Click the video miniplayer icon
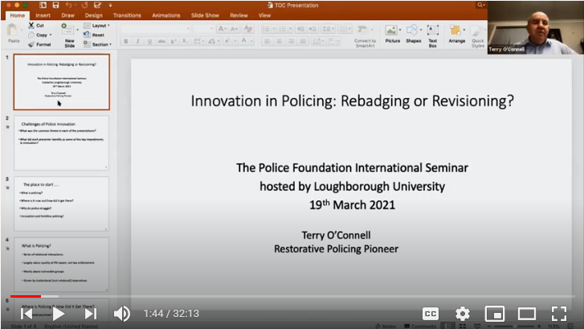This screenshot has width=584, height=329. [495, 314]
